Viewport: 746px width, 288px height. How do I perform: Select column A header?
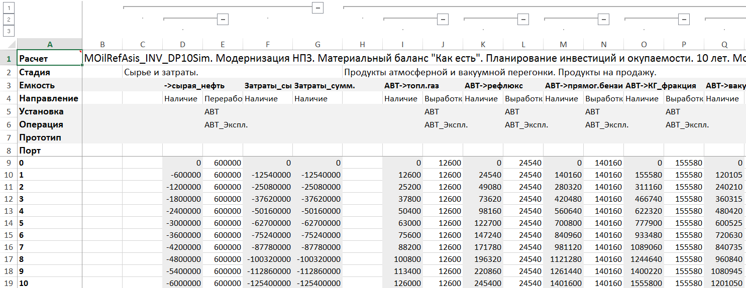click(49, 44)
